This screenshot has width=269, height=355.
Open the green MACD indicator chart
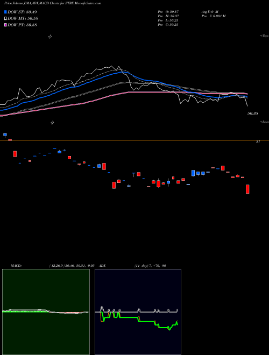(46, 312)
